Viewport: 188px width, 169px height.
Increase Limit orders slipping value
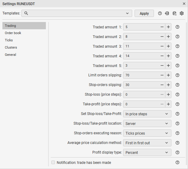[x=168, y=75]
